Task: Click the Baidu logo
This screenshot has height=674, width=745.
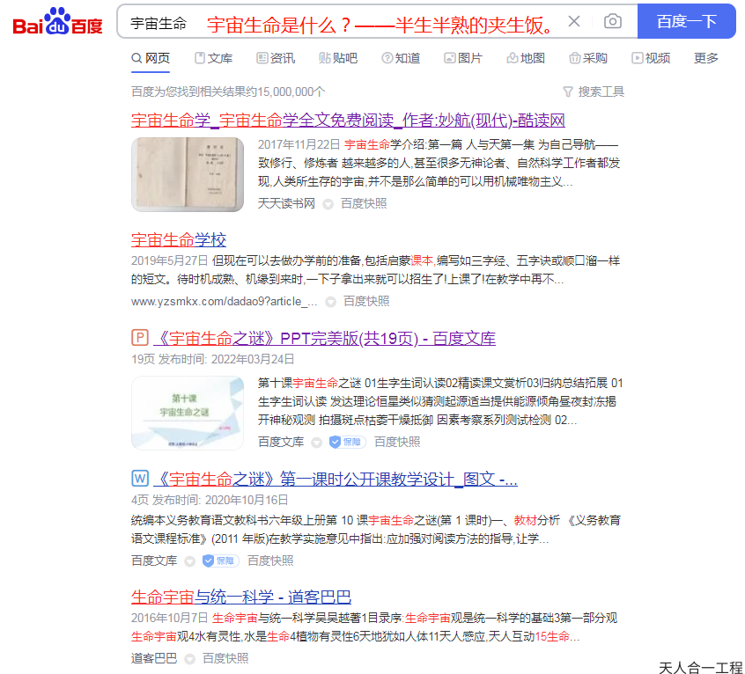Action: click(x=57, y=22)
